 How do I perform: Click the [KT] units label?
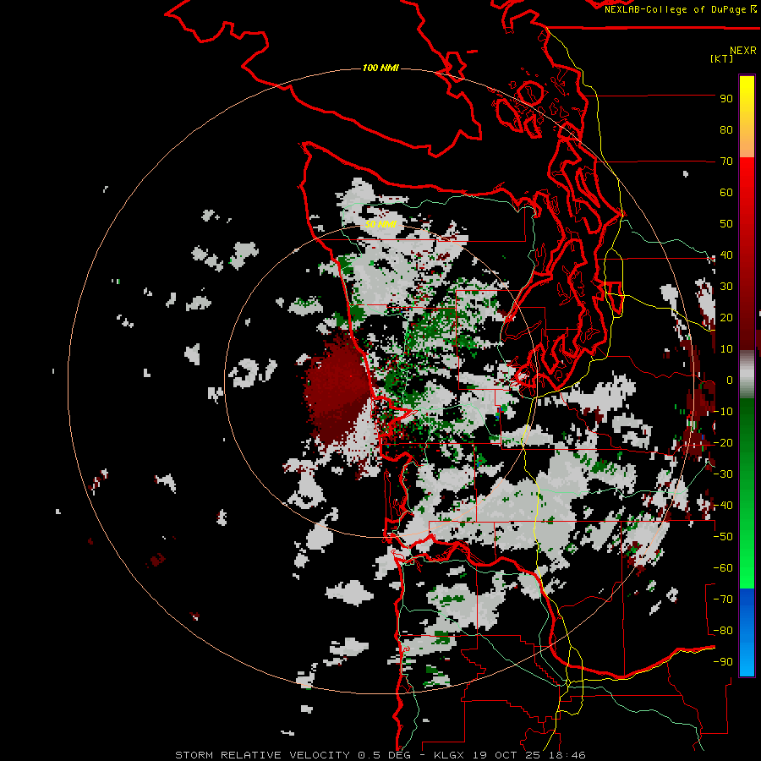(722, 58)
